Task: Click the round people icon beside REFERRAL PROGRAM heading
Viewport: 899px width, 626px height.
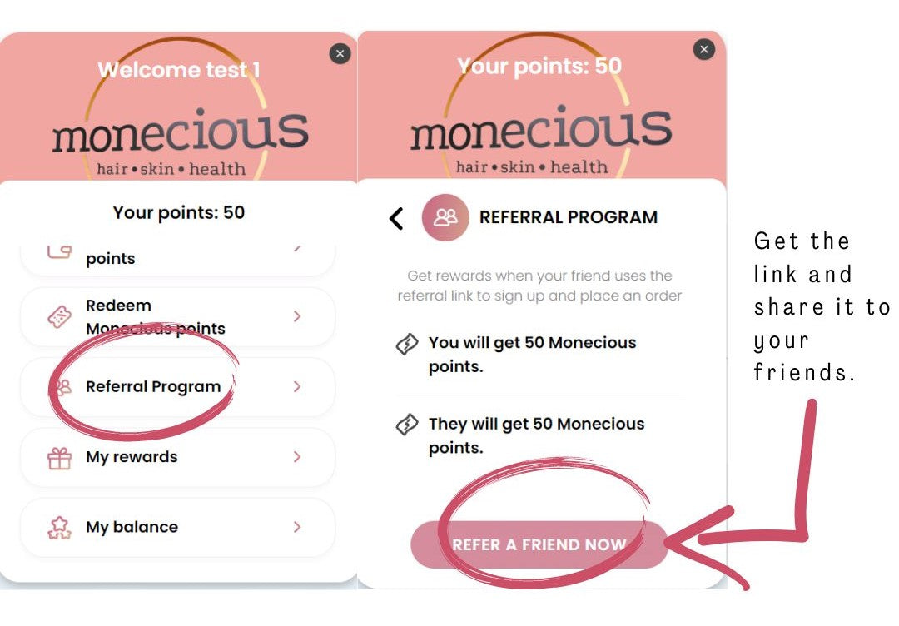Action: (445, 217)
